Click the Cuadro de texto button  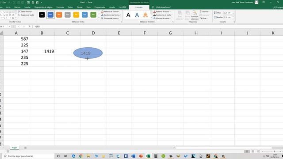tap(26, 15)
